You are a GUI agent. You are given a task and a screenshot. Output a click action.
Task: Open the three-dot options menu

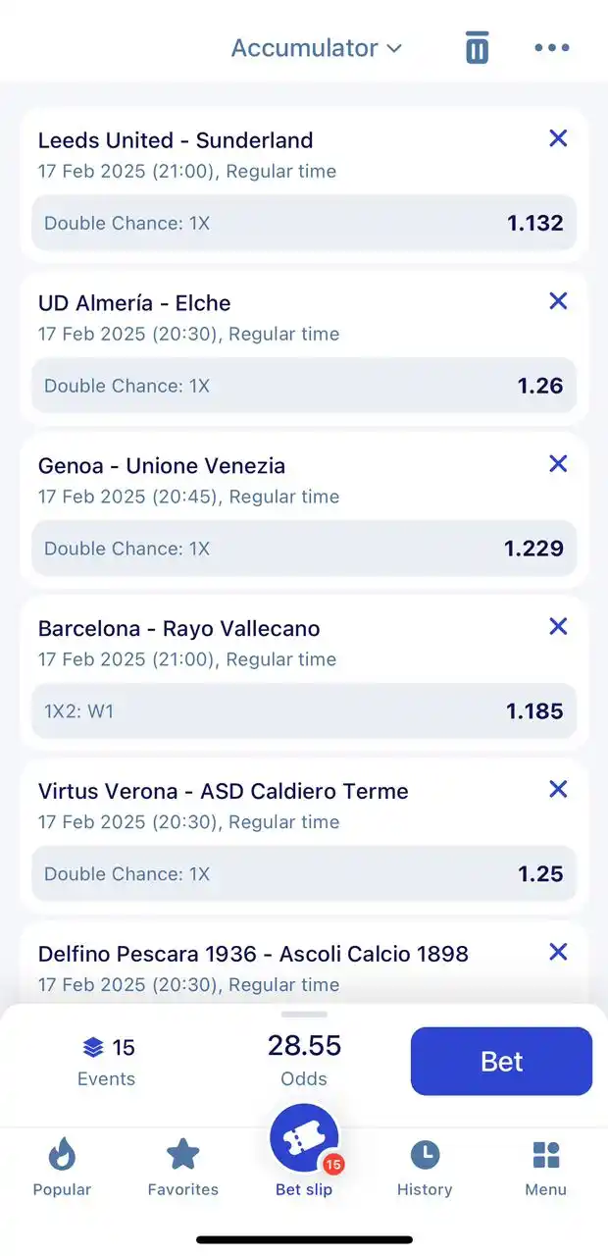[551, 47]
